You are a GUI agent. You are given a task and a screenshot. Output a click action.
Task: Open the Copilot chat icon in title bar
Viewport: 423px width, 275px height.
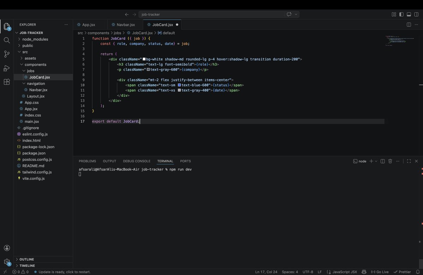tap(289, 14)
